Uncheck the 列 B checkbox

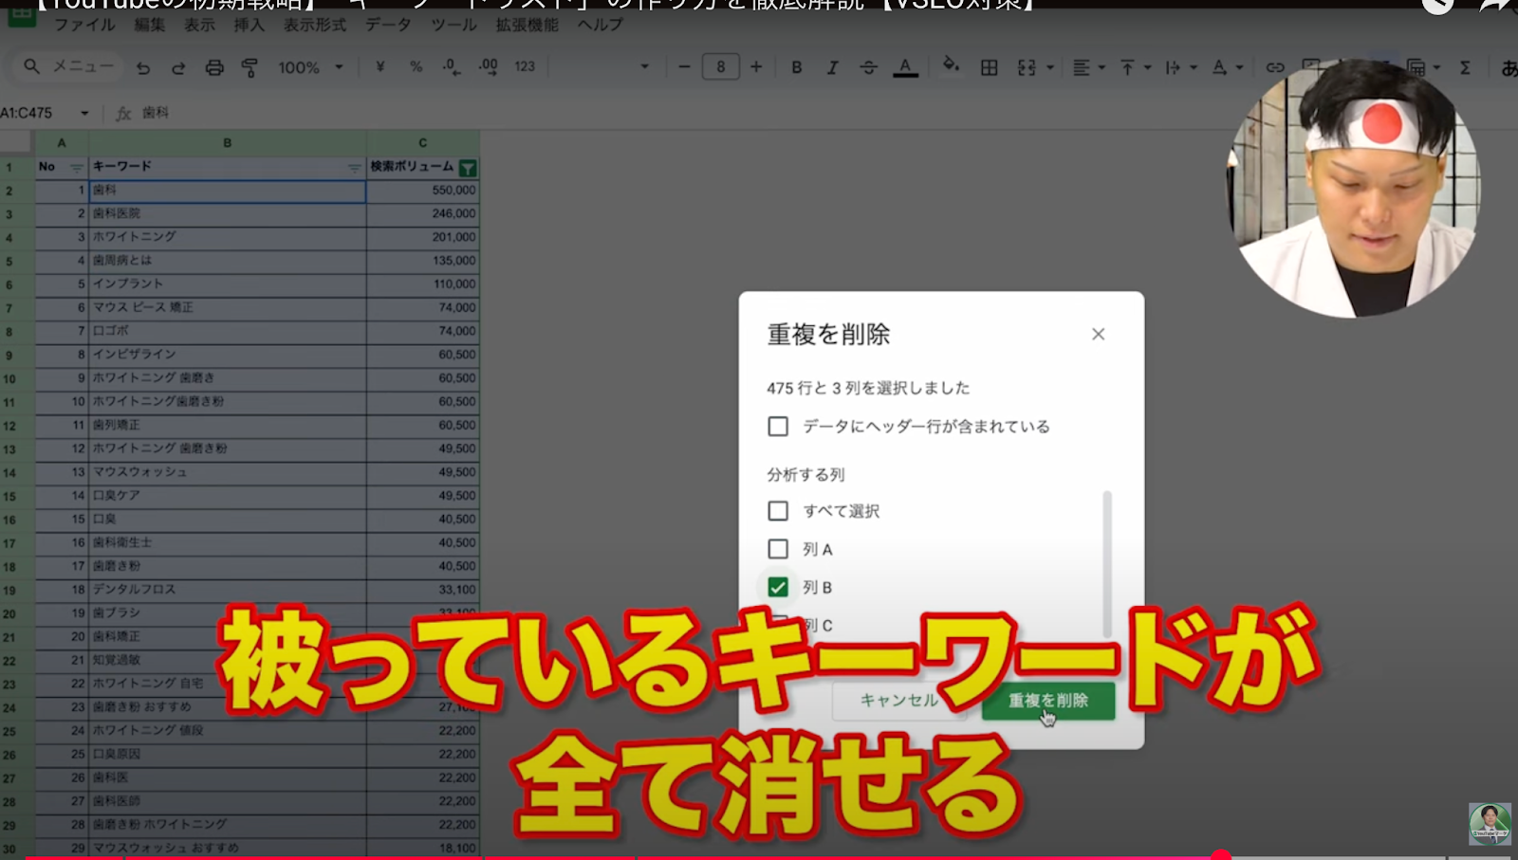[x=777, y=586]
